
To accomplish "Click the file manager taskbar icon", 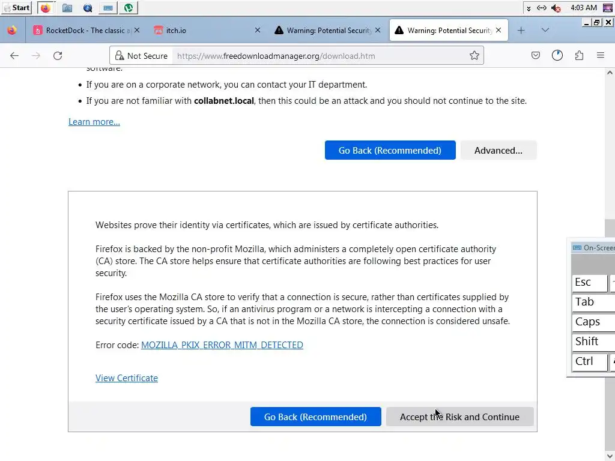I will pyautogui.click(x=67, y=8).
